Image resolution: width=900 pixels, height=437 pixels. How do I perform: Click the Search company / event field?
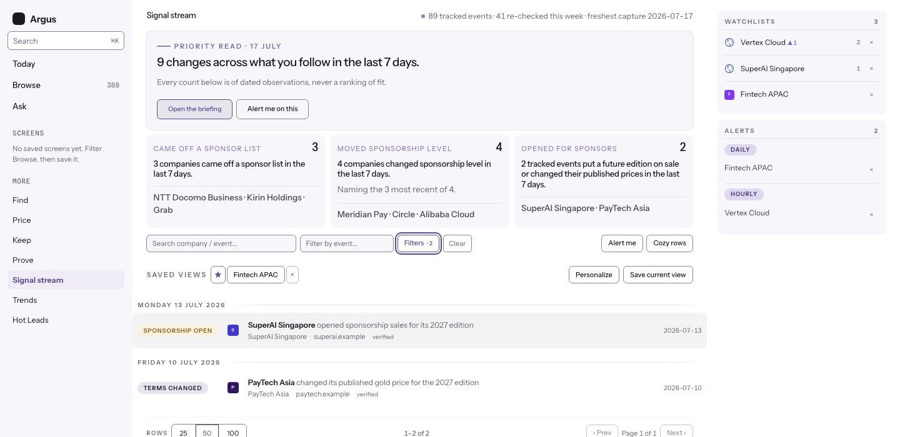point(221,243)
